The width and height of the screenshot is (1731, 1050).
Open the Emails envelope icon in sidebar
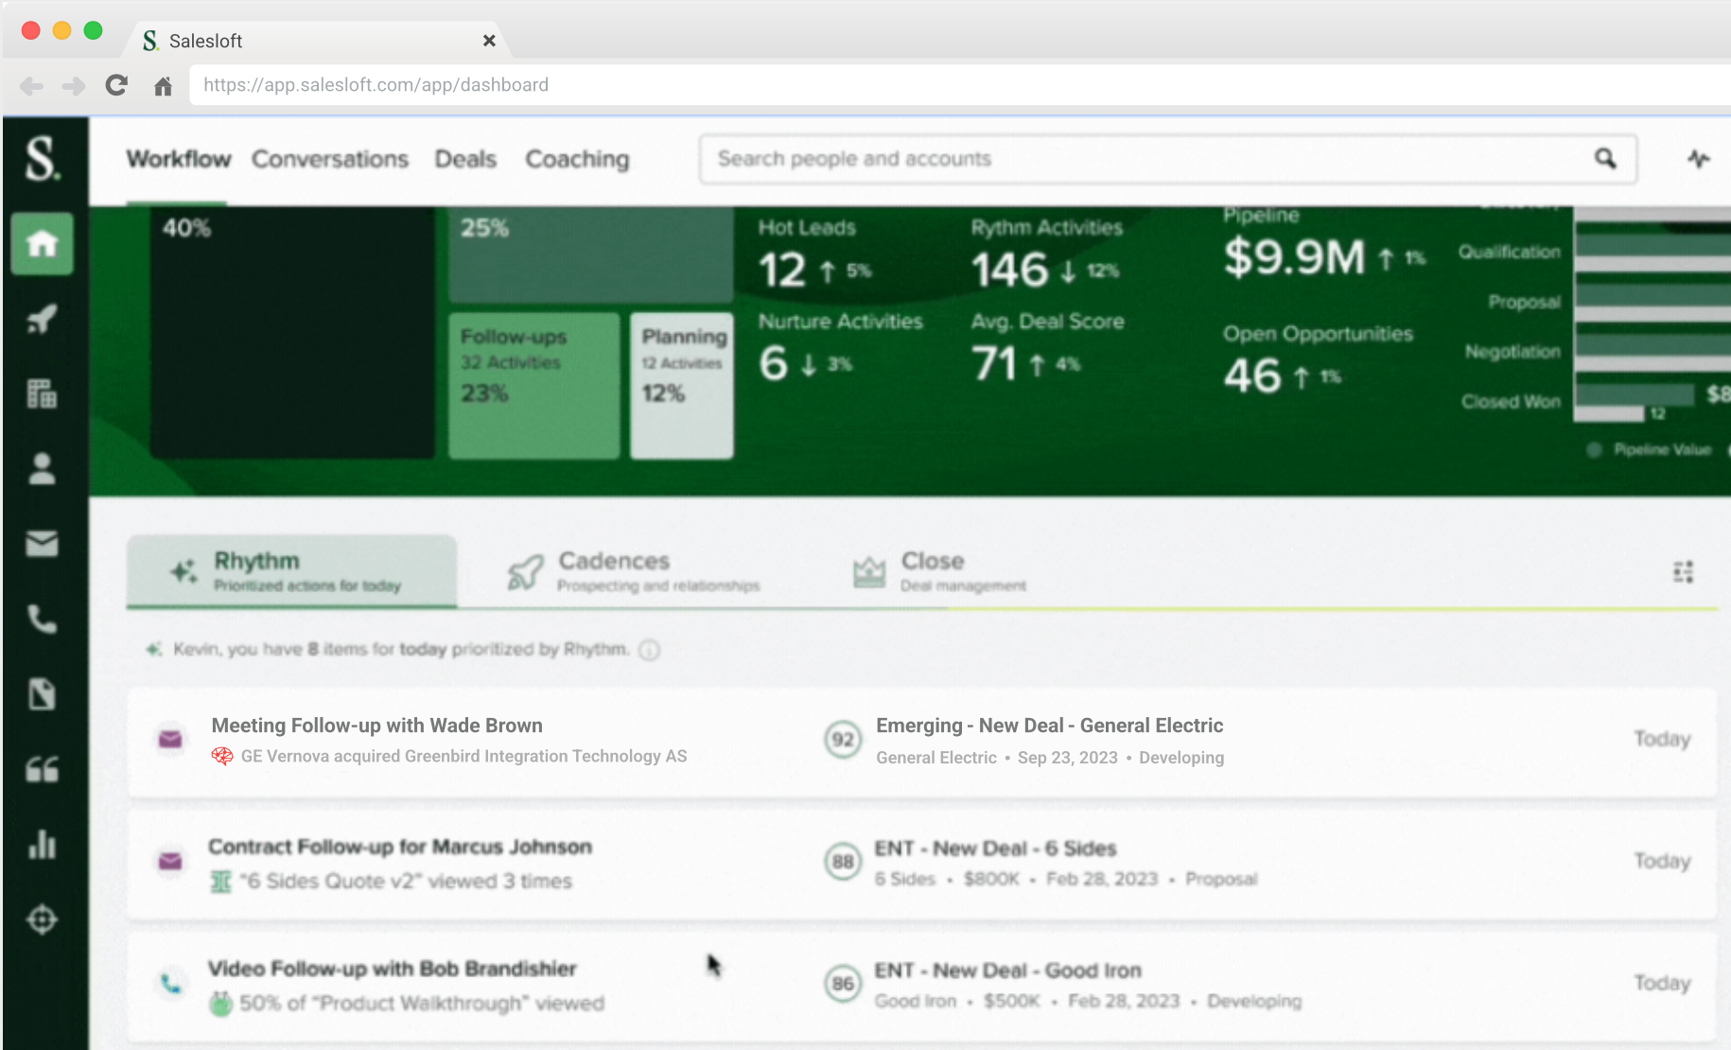pyautogui.click(x=42, y=544)
